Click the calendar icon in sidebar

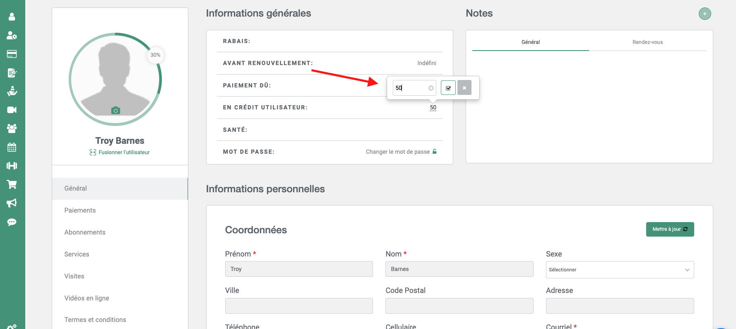point(12,147)
